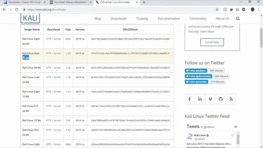Click the Follow @offsectraining Twitter button
Viewport: 263px width, 148px height.
[x=198, y=76]
